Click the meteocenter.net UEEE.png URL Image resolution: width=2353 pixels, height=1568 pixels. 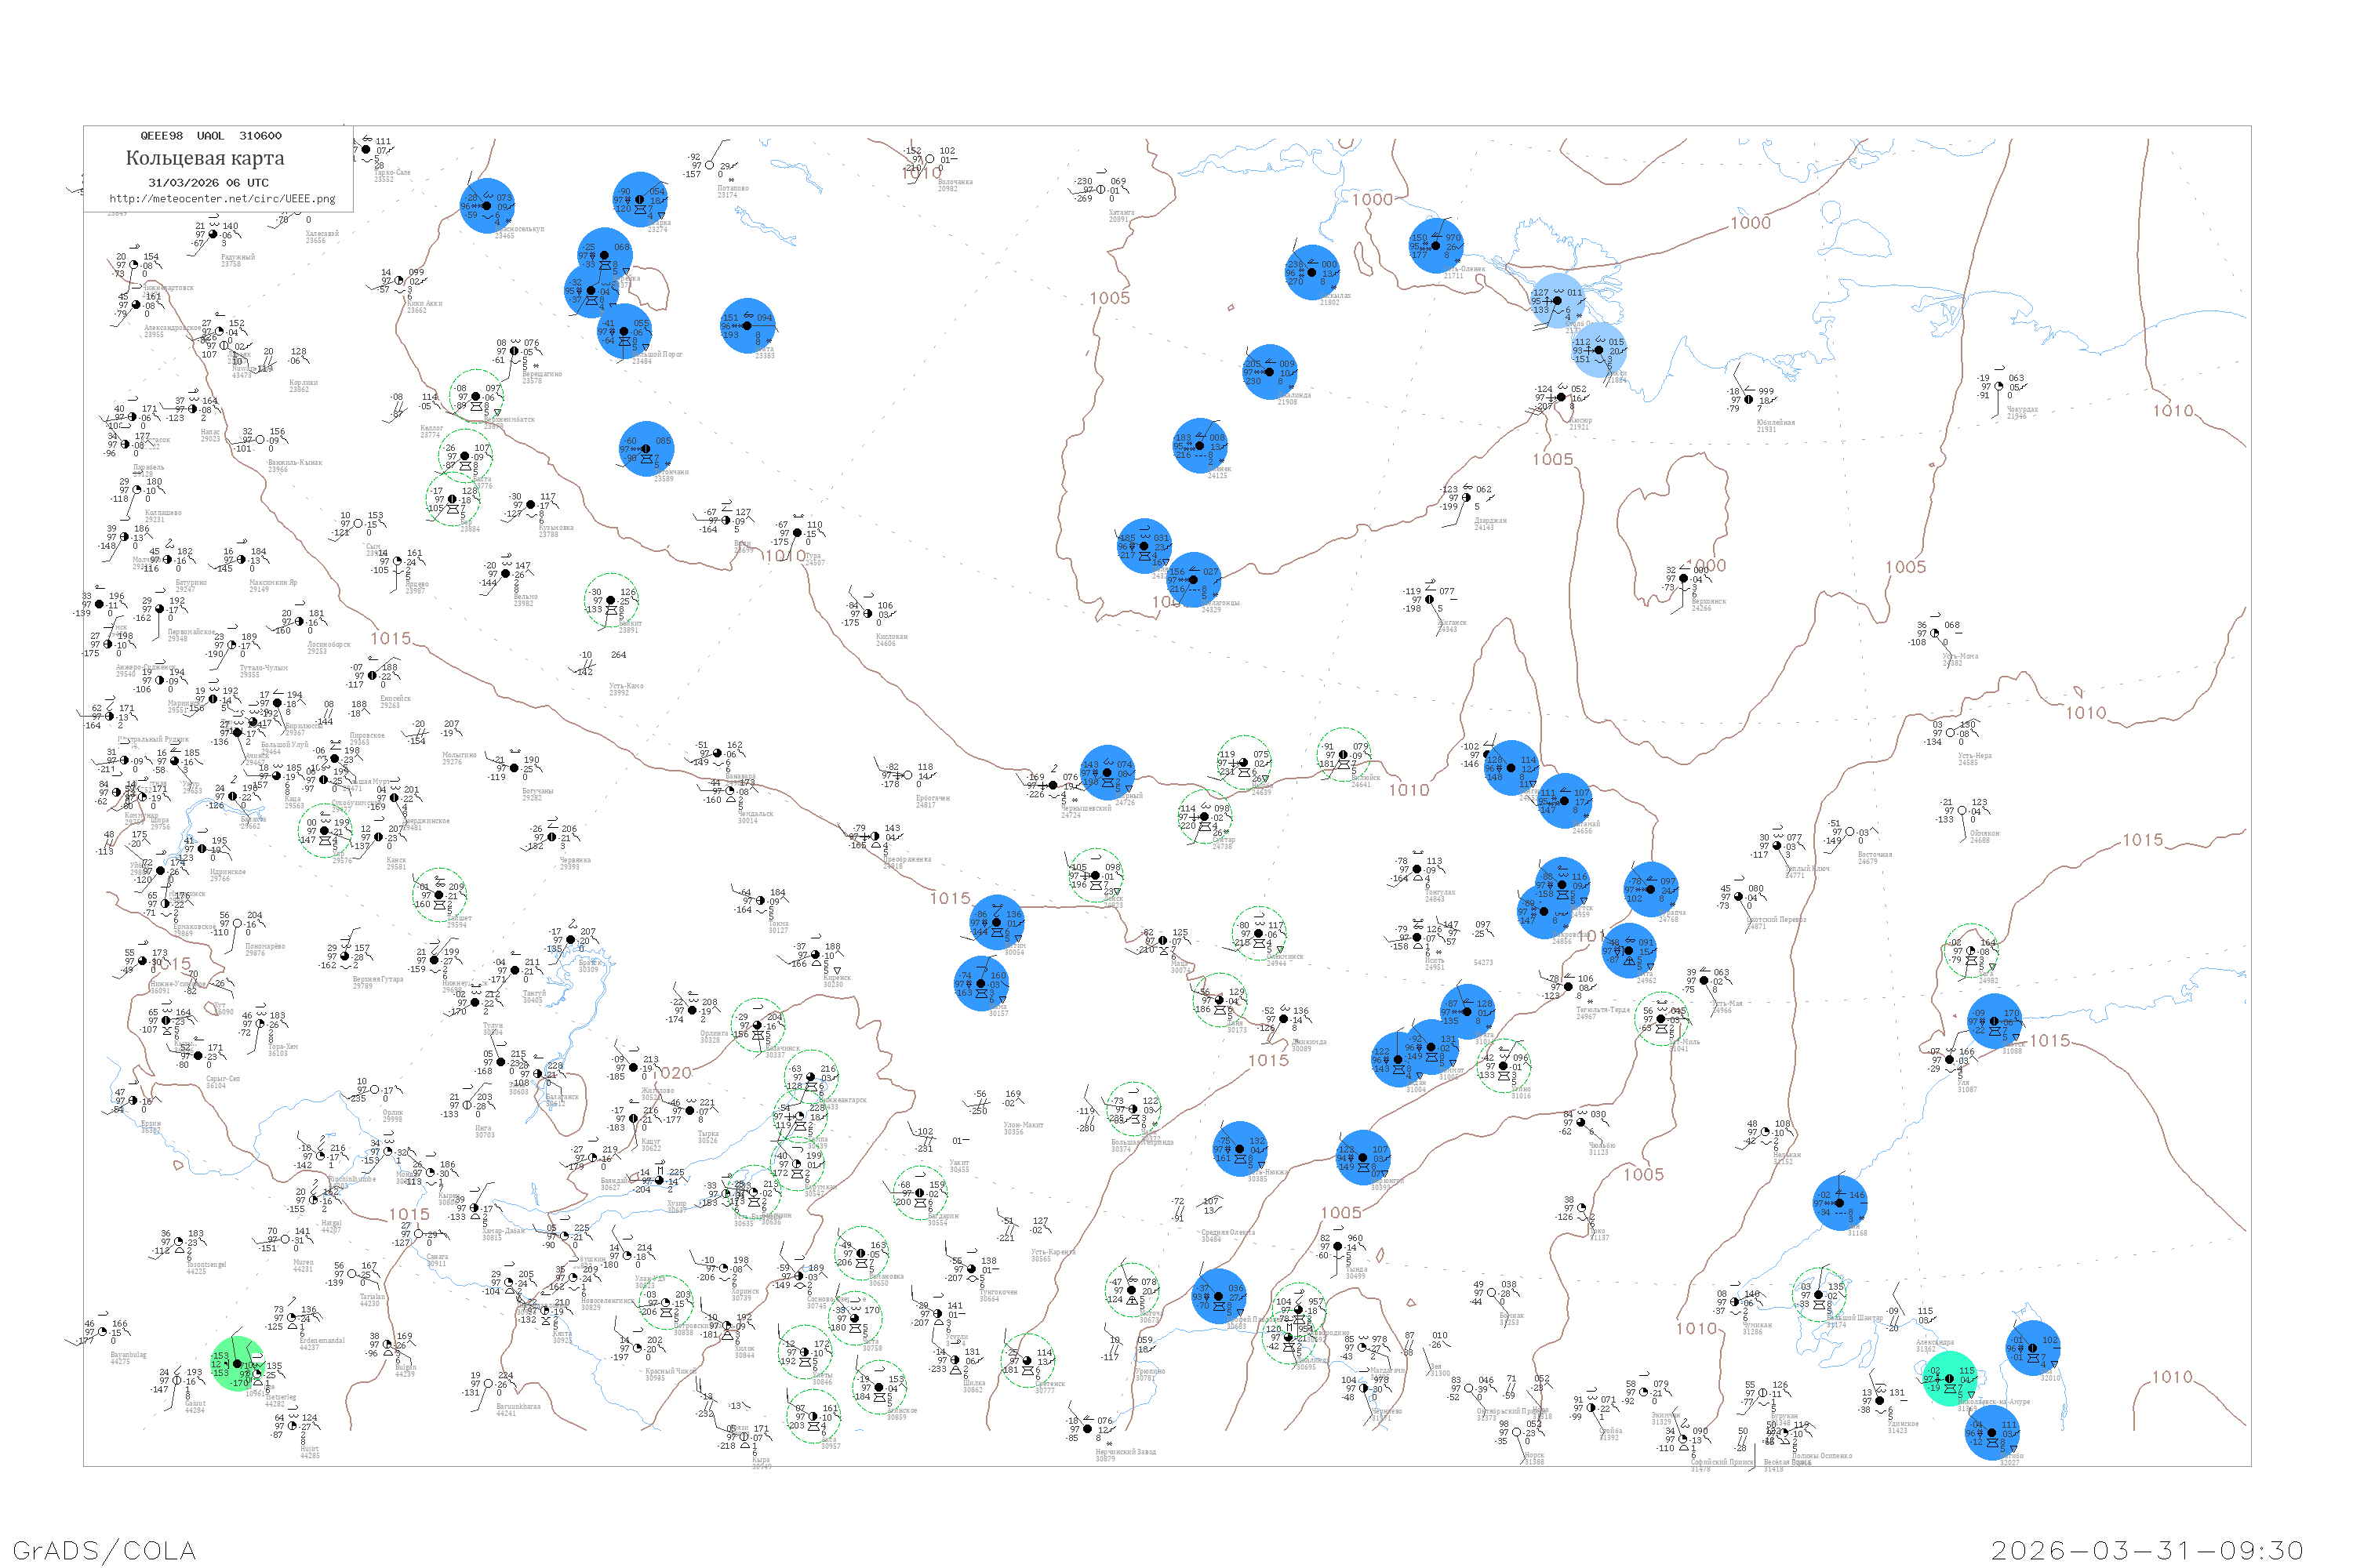[222, 199]
